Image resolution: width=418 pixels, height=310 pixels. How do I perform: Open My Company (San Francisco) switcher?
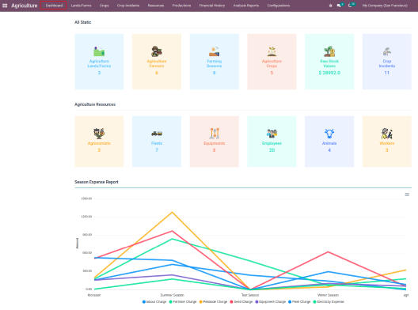click(x=385, y=6)
